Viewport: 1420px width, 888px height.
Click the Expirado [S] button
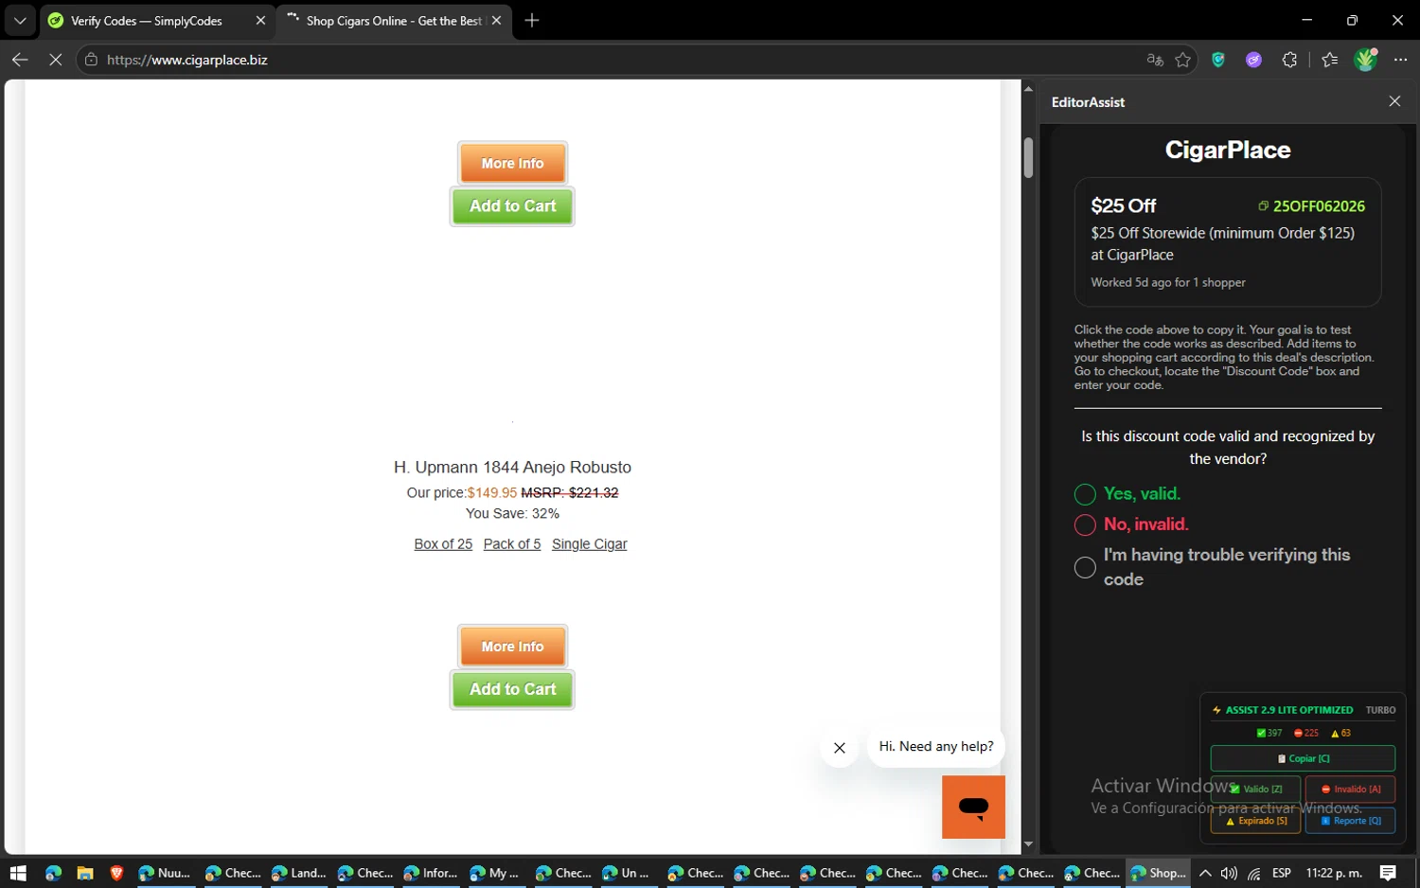point(1255,821)
